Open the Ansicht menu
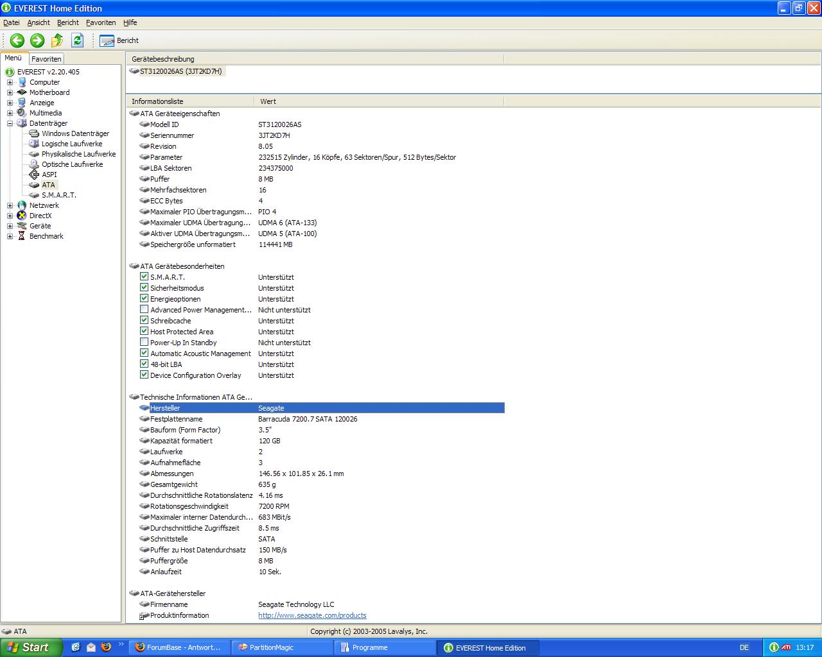 tap(39, 22)
